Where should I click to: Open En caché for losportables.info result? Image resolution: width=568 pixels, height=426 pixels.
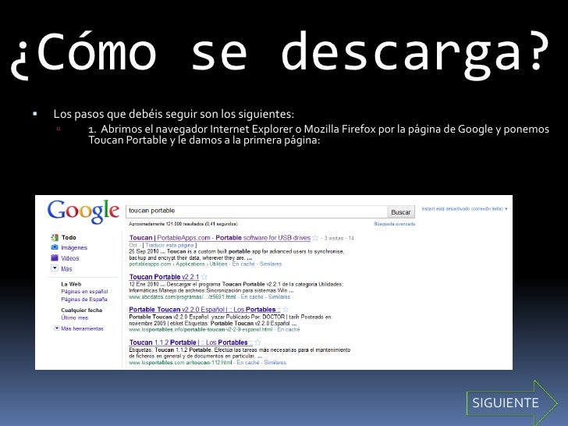pos(289,329)
